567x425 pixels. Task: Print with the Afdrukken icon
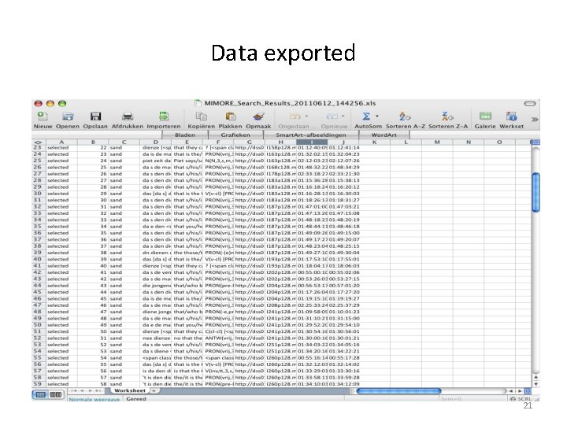point(128,116)
